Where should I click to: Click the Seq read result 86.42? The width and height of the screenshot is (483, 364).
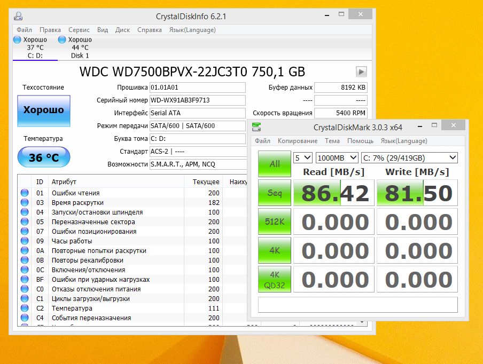[333, 193]
